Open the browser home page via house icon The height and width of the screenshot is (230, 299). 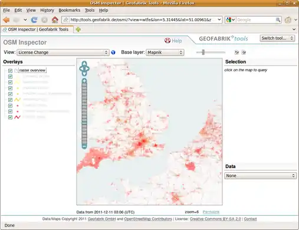(55, 19)
